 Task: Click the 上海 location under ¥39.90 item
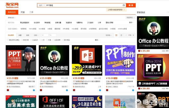click(x=100, y=87)
